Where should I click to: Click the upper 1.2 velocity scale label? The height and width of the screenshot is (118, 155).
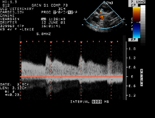(132, 58)
